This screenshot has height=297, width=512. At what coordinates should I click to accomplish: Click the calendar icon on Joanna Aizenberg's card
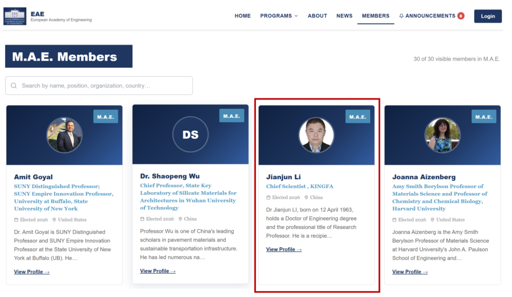pos(394,220)
